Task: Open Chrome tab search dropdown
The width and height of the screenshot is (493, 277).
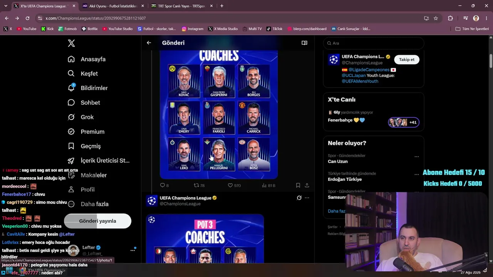Action: click(5, 6)
